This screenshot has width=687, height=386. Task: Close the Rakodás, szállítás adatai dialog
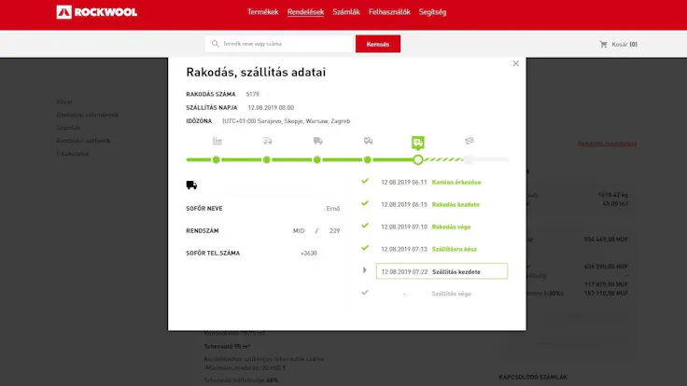tap(515, 63)
